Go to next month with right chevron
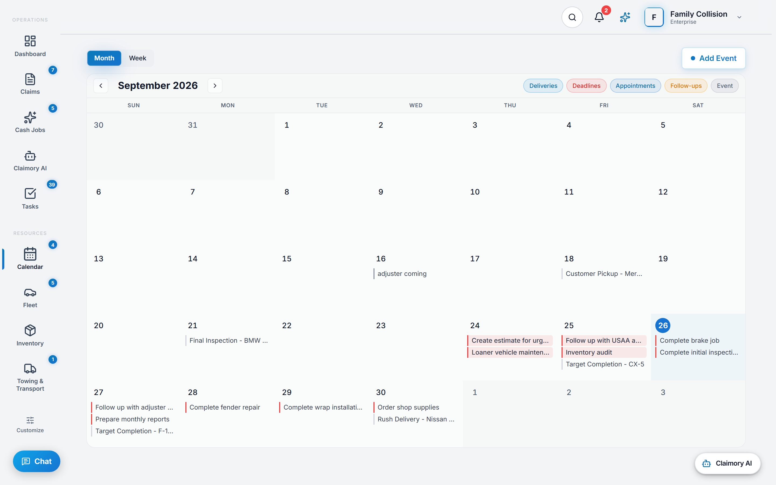The height and width of the screenshot is (485, 776). click(215, 86)
